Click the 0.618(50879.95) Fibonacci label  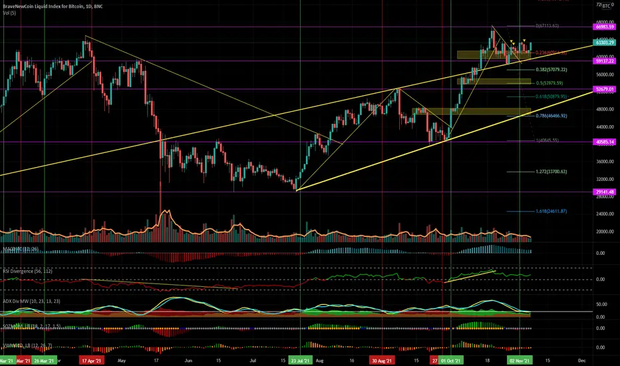point(551,96)
